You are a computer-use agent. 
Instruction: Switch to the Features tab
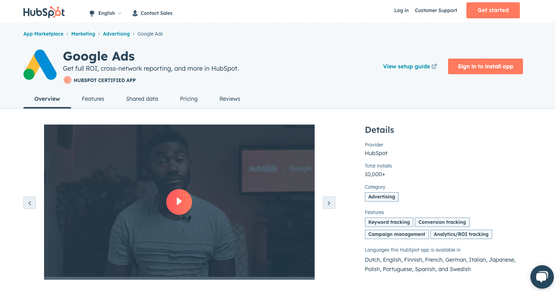93,99
